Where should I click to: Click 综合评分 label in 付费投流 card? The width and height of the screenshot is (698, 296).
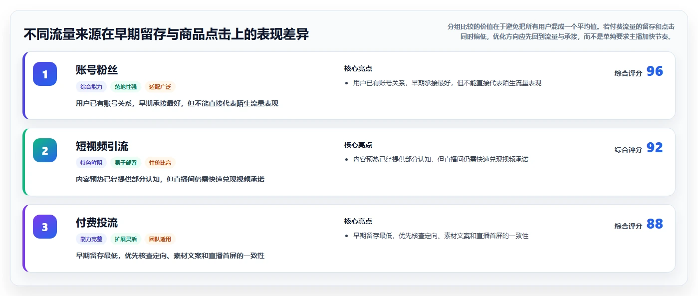[628, 226]
